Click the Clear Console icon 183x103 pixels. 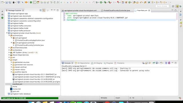pyautogui.click(x=143, y=63)
